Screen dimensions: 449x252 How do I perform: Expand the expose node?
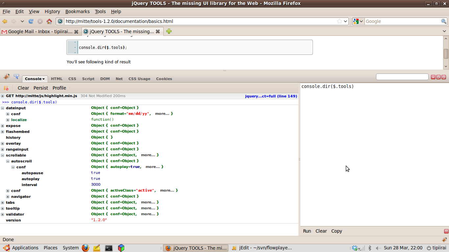(3, 126)
